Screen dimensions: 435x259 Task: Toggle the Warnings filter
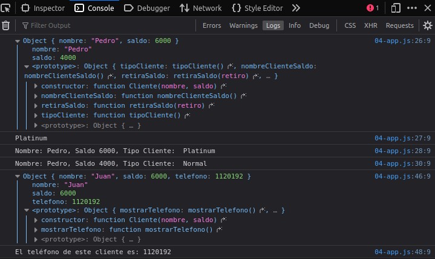click(243, 25)
